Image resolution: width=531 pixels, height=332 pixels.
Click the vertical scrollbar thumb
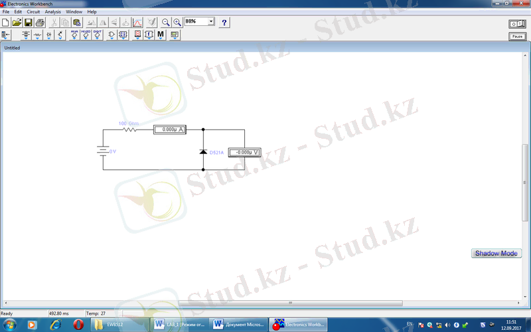coord(525,182)
